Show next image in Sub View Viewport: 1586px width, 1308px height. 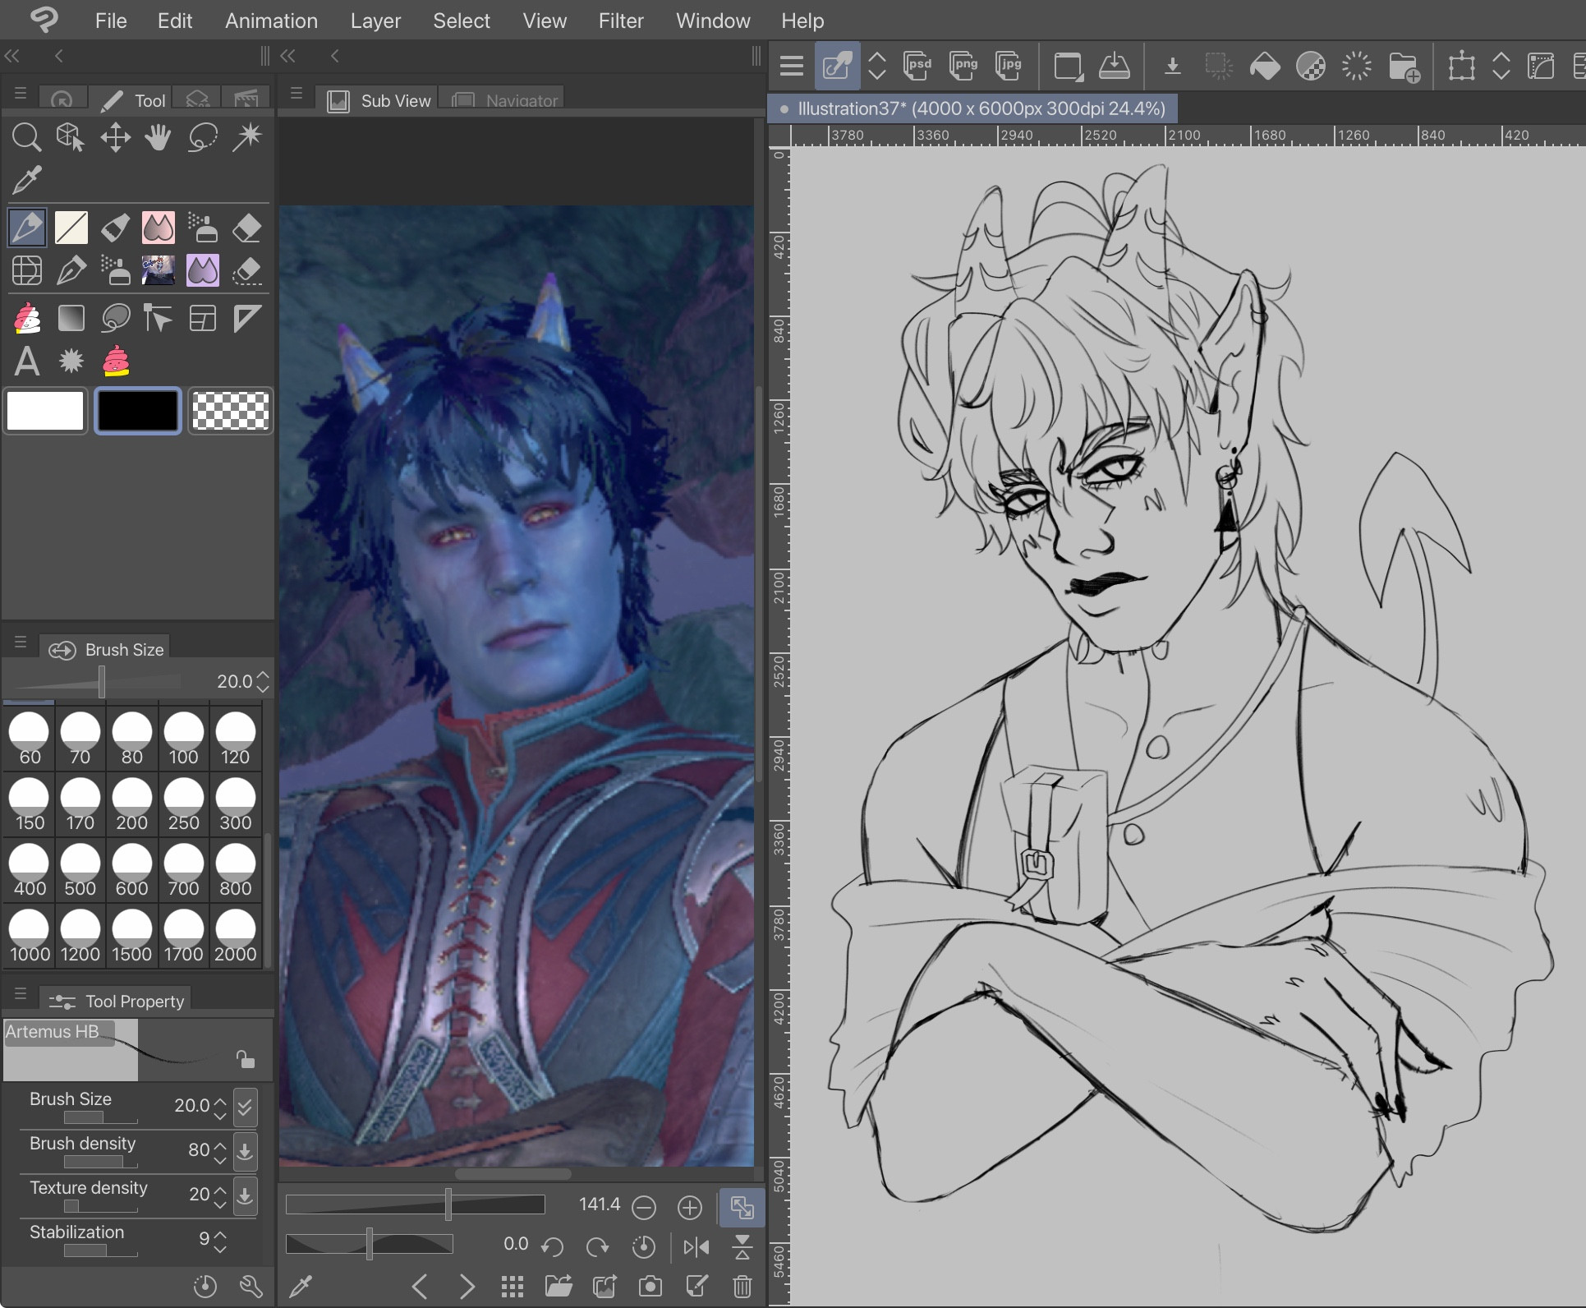click(x=467, y=1286)
